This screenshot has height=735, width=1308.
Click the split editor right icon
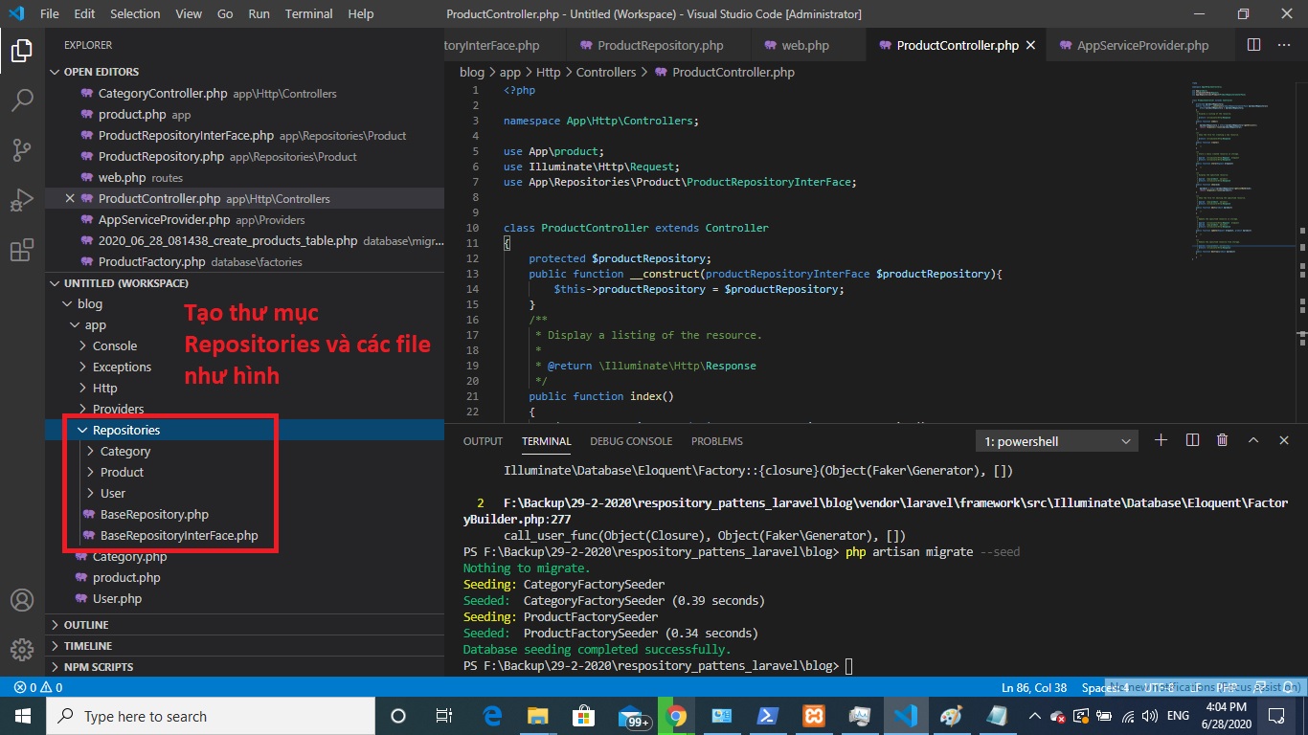pos(1254,45)
